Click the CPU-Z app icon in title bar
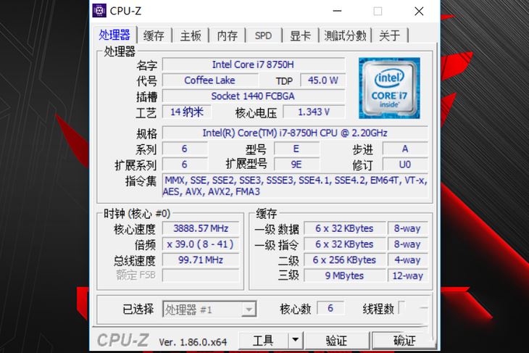 click(99, 11)
